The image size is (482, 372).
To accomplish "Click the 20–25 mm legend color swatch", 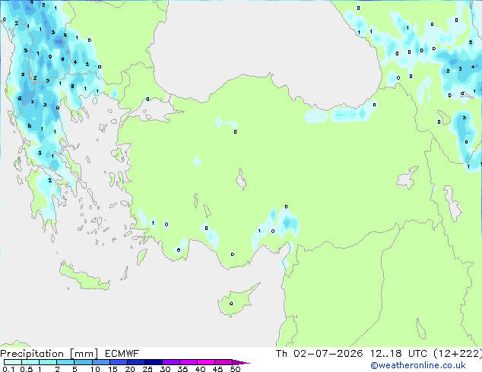I will (x=135, y=362).
